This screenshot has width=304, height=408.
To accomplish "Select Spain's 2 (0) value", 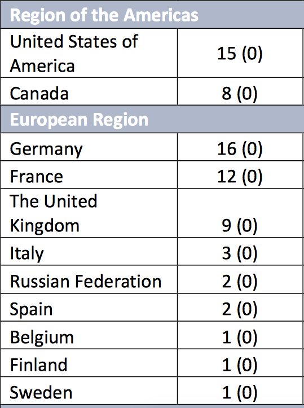I will (x=240, y=308).
